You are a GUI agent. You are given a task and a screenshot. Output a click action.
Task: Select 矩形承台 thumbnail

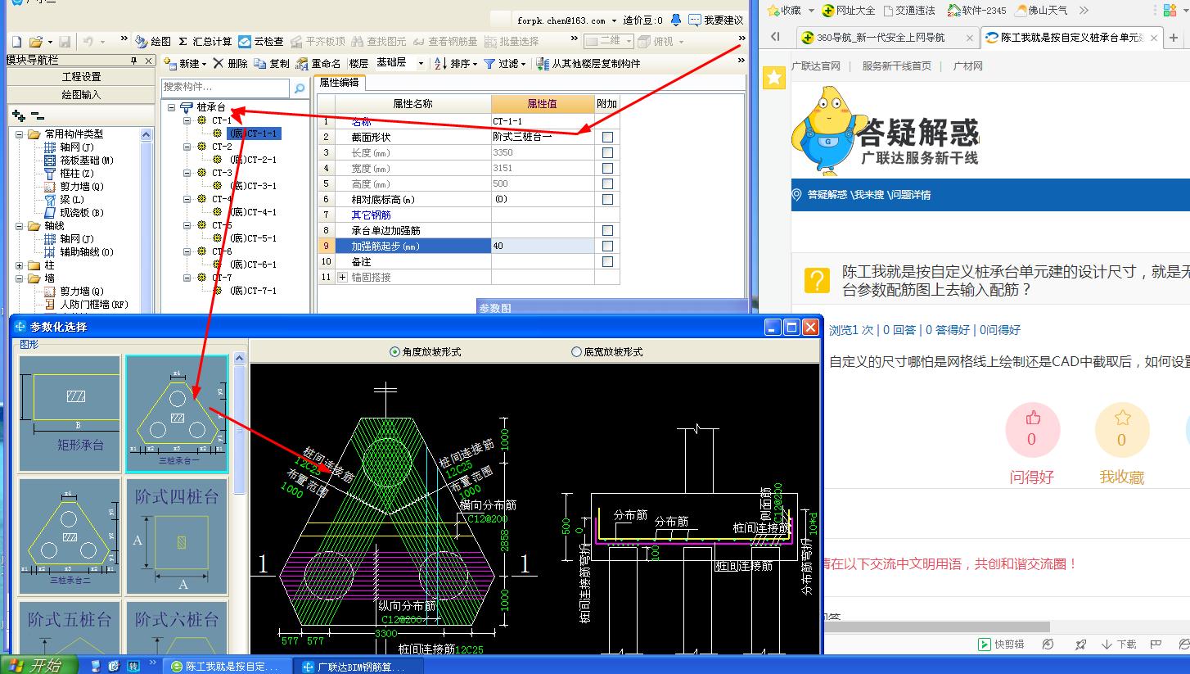point(70,414)
